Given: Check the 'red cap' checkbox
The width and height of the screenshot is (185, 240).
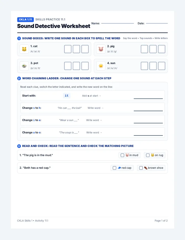Looking at the screenshot, I should click(x=114, y=168).
